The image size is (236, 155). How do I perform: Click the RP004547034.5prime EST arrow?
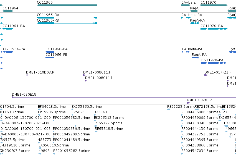tap(182, 154)
